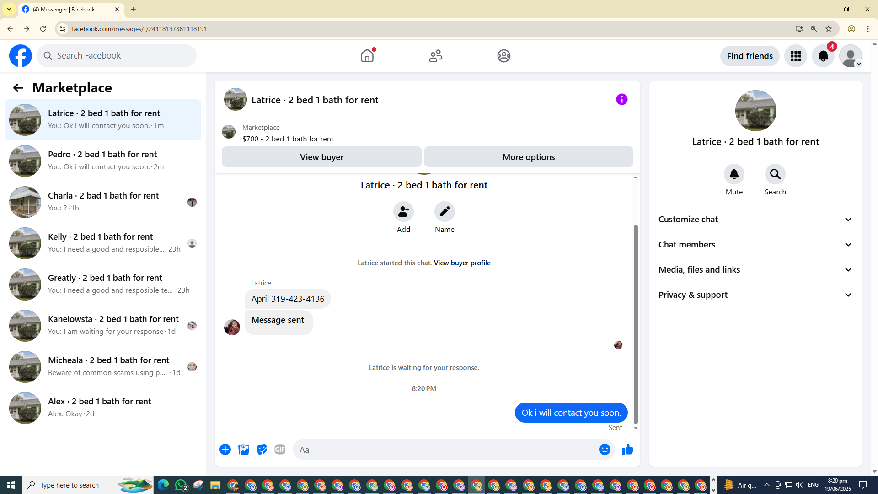This screenshot has width=878, height=494.
Task: Open the taskbar volume icon
Action: coord(800,485)
